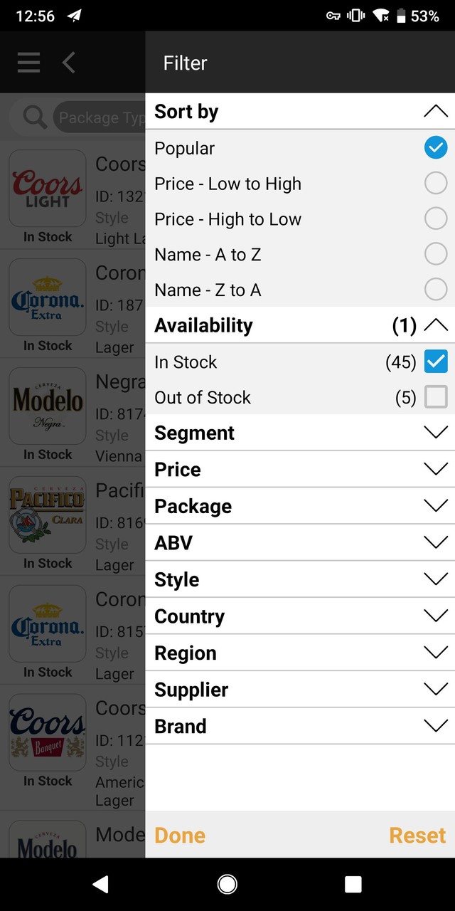This screenshot has height=911, width=455.
Task: Tap the back arrow beside the menu
Action: tap(68, 63)
